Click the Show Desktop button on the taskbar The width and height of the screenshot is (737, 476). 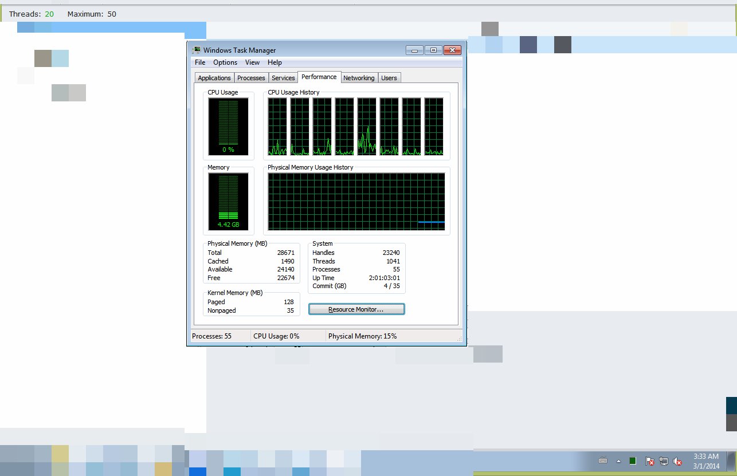[x=731, y=461]
